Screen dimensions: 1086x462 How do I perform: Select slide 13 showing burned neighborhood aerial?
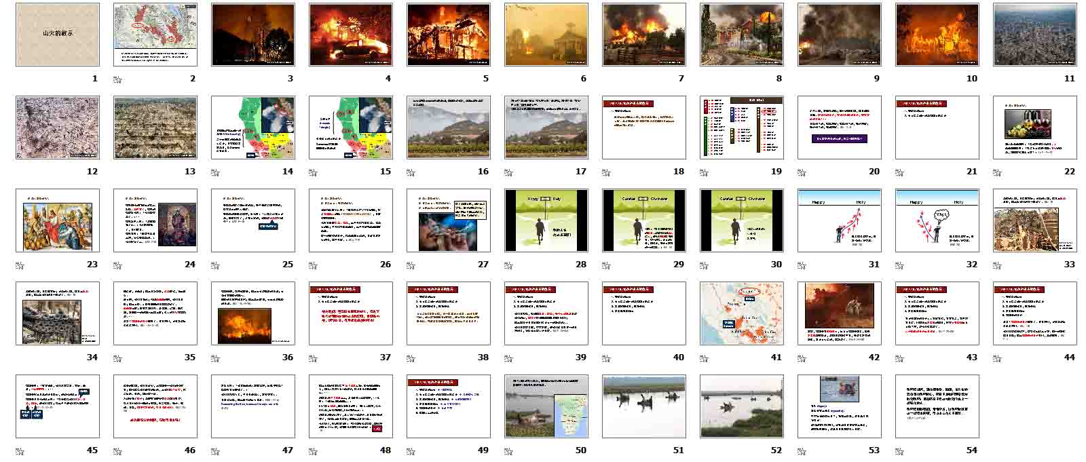coord(155,128)
